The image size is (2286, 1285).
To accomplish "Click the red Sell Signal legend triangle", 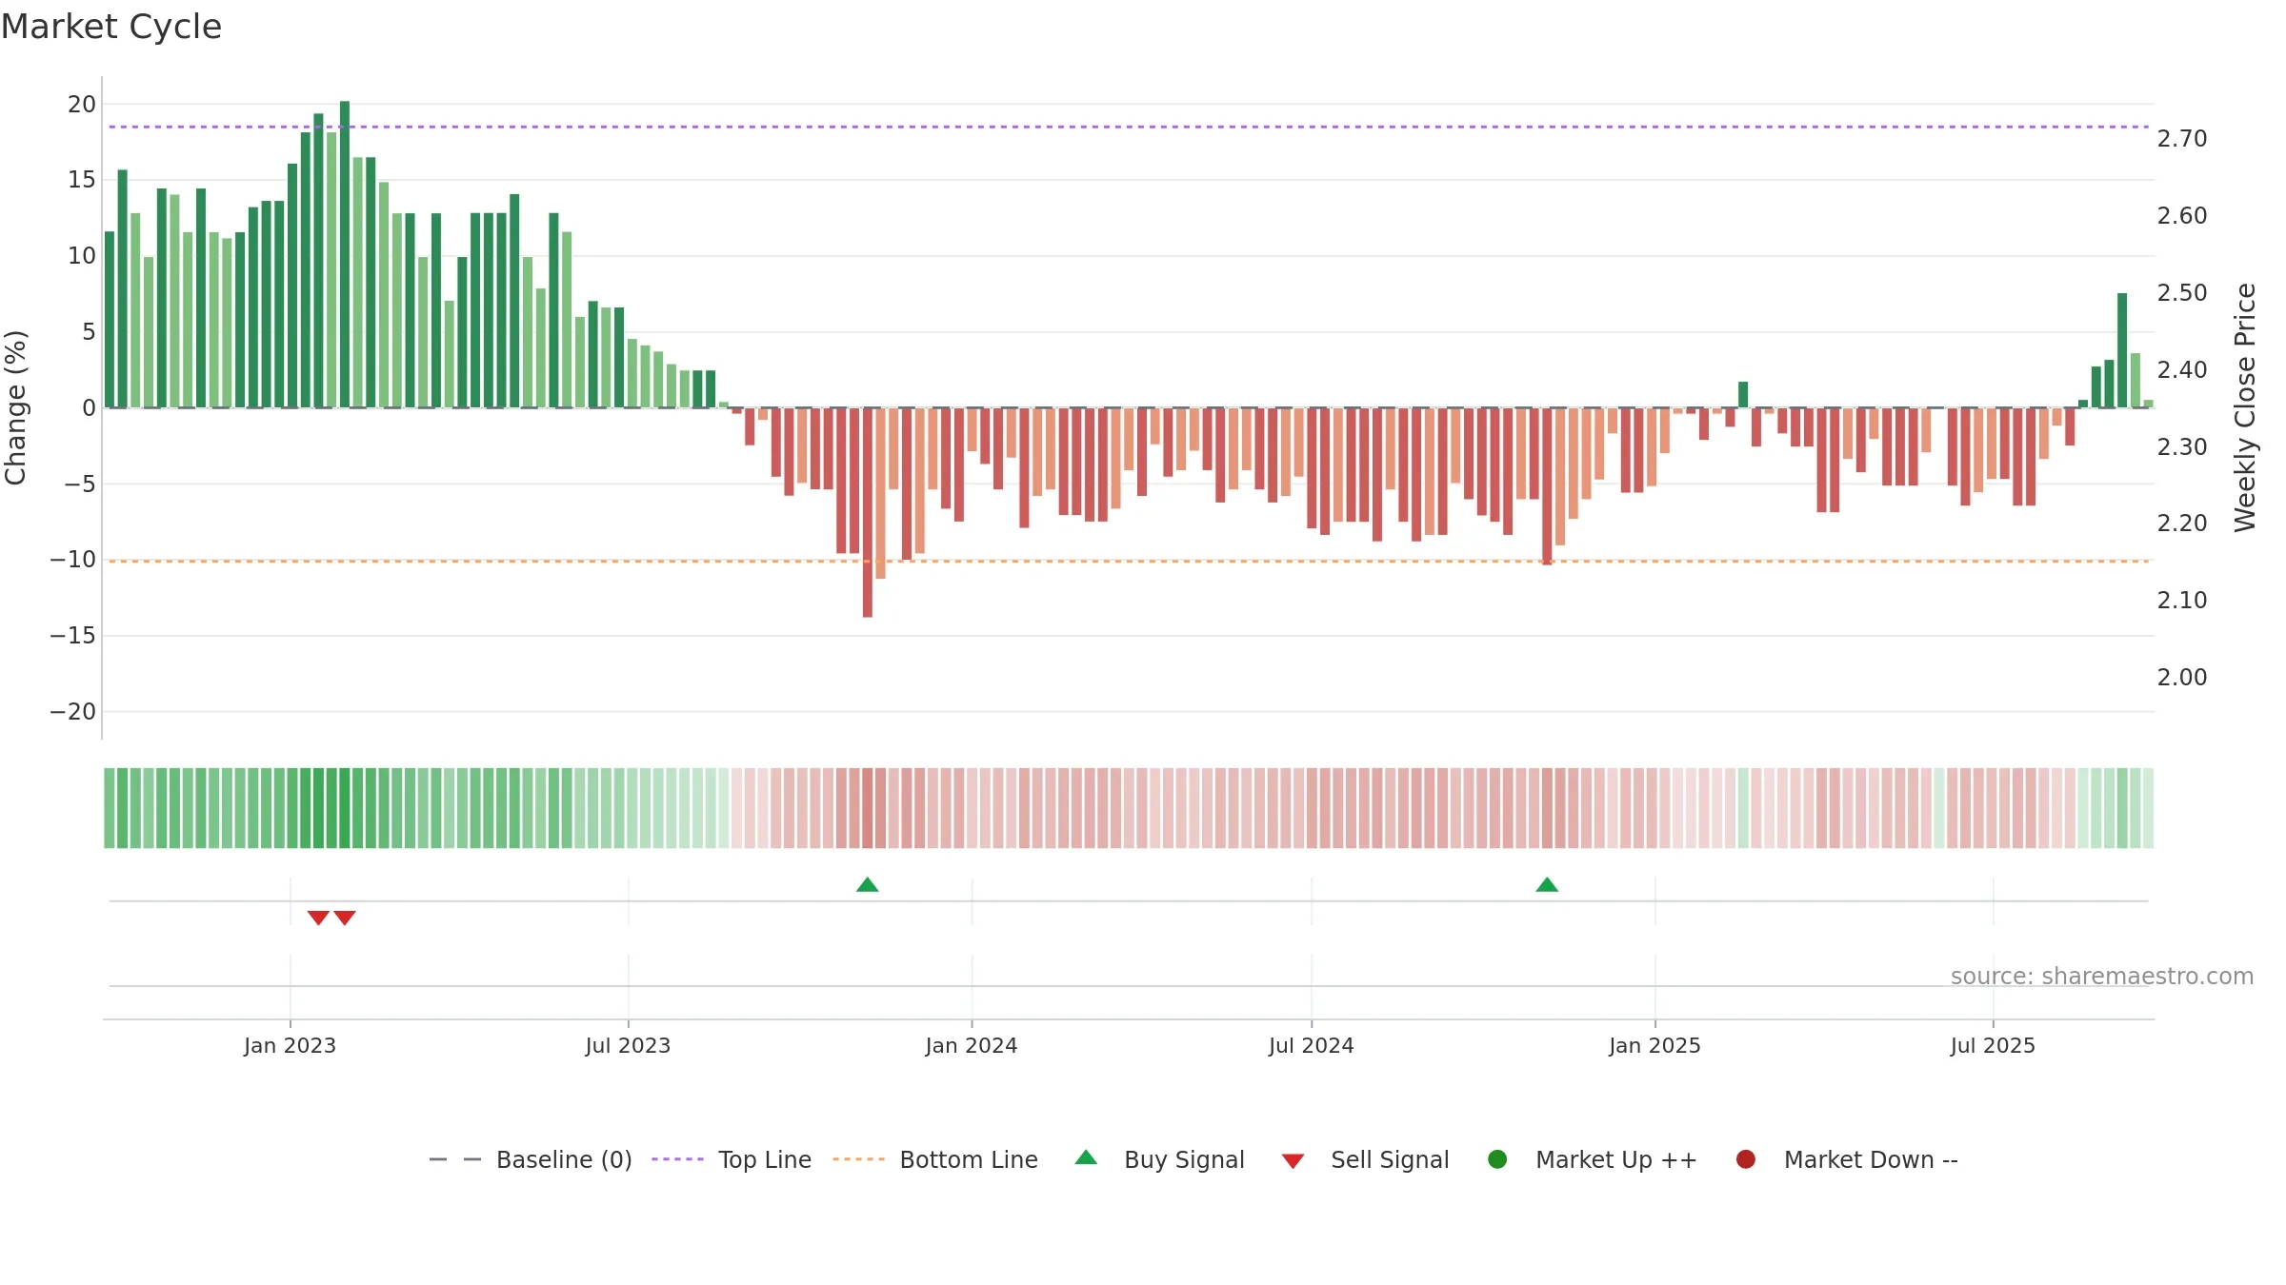I will tap(1293, 1161).
